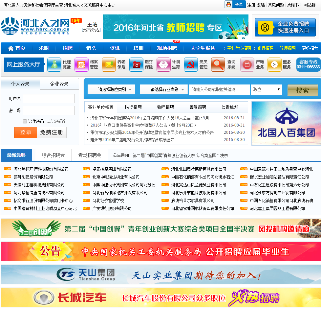Open the 现场招聘 menu item
This screenshot has height=309, width=321.
coord(167,48)
